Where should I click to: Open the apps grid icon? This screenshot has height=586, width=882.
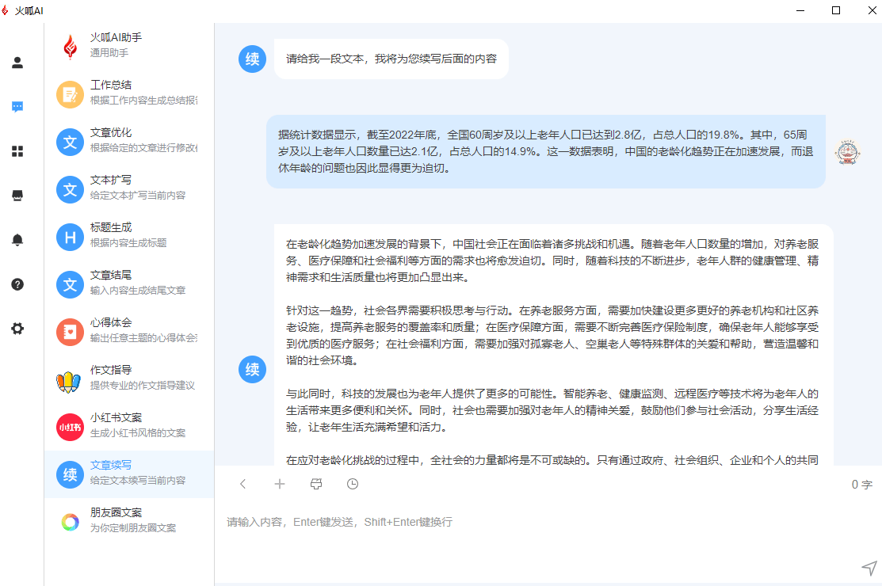click(x=17, y=151)
